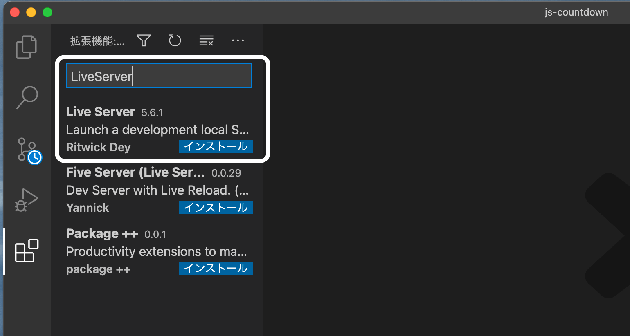Install the Live Server extension
The image size is (630, 336).
click(x=216, y=146)
